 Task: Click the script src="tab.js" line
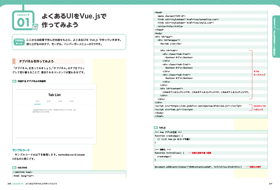[174, 109]
